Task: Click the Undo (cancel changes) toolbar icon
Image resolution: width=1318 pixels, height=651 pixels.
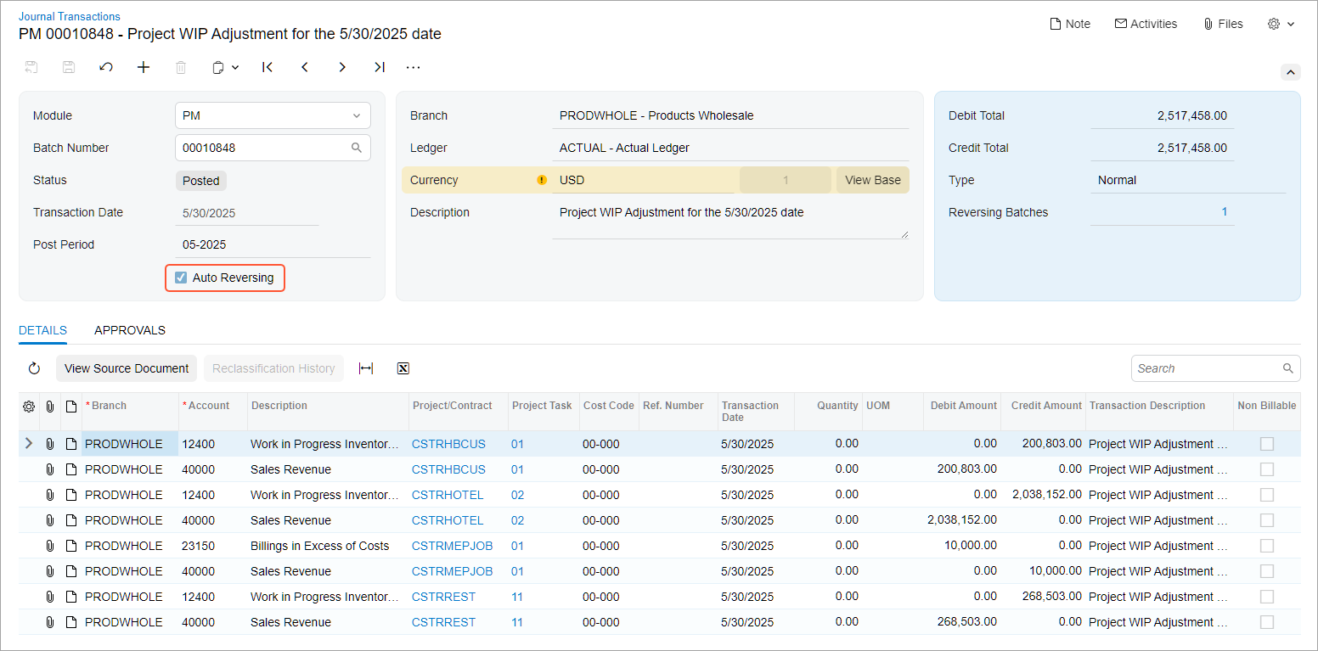Action: [x=106, y=67]
